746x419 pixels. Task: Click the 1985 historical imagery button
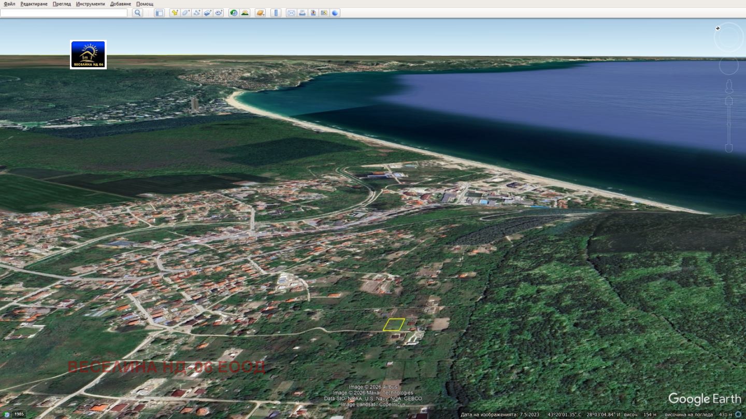coord(19,414)
